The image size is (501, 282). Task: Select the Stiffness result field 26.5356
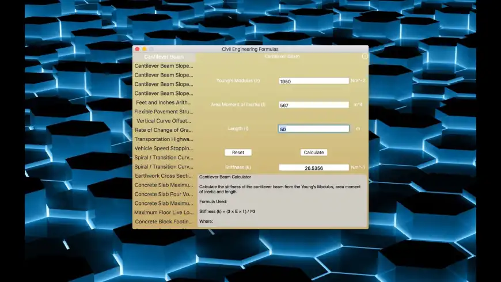pos(314,167)
